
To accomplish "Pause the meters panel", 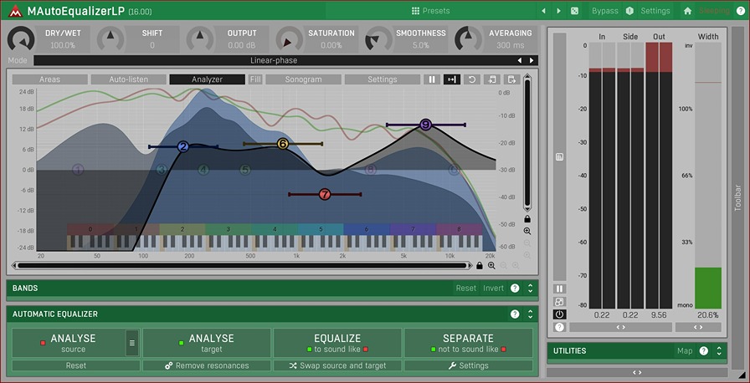I will point(559,289).
